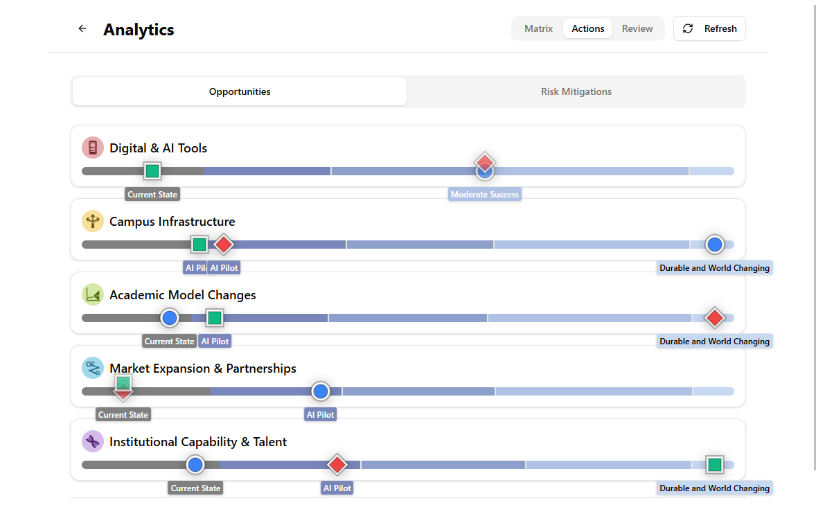Open the Review view tab

pyautogui.click(x=637, y=28)
